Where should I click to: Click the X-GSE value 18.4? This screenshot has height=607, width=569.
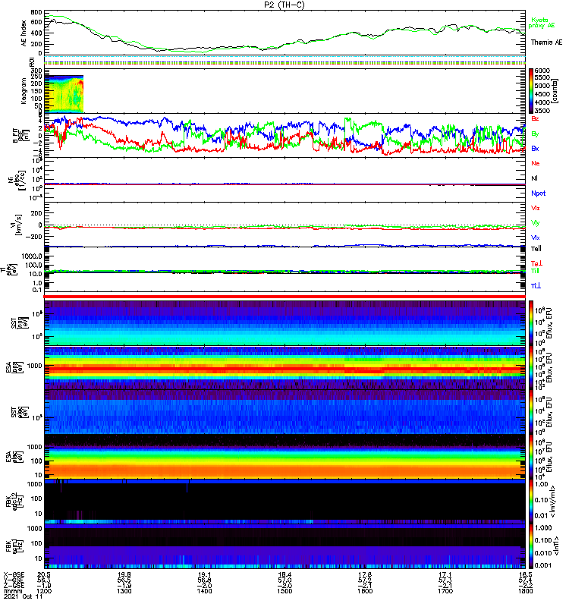coord(284,574)
